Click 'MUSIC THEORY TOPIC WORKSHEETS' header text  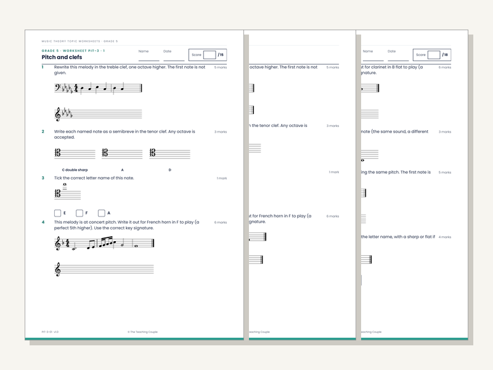pos(71,41)
